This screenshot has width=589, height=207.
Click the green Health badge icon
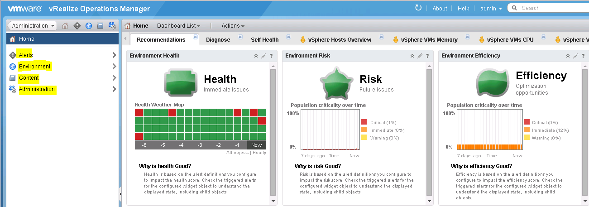click(181, 82)
